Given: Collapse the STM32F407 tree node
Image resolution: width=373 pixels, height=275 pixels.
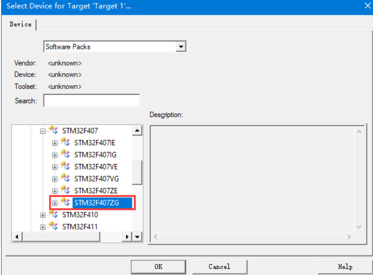Looking at the screenshot, I should coord(43,131).
